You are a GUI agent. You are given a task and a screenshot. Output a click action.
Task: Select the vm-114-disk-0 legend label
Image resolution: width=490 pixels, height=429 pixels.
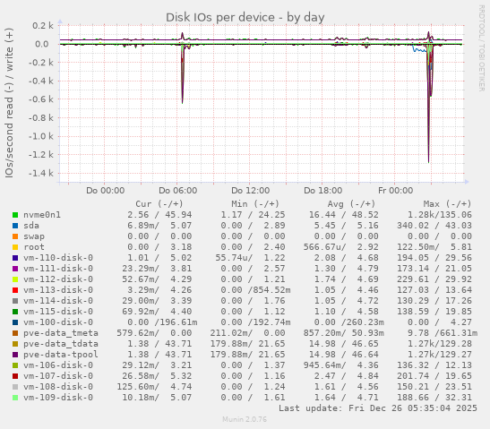[58, 301]
